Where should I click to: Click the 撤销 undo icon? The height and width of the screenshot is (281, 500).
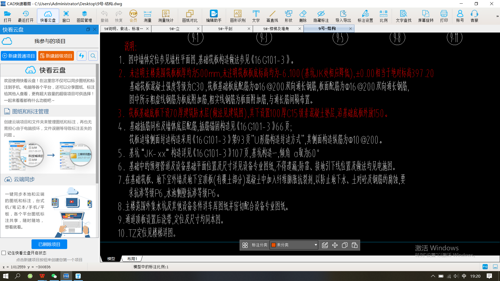tap(104, 16)
